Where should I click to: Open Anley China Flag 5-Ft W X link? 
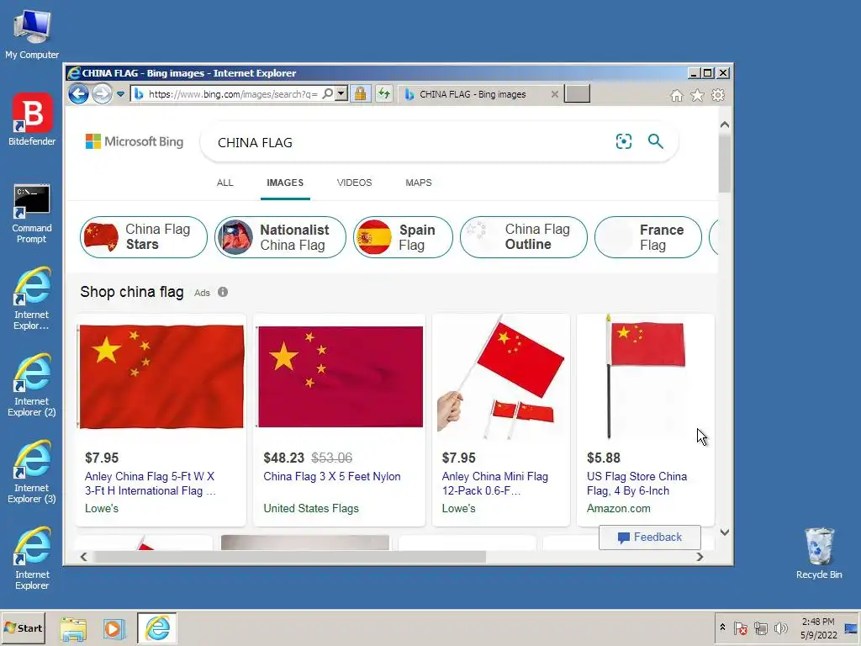click(x=150, y=484)
